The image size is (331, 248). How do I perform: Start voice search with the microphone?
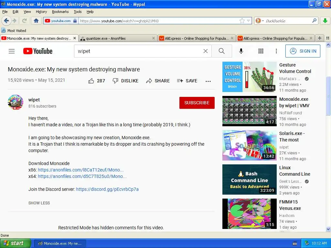click(x=241, y=51)
